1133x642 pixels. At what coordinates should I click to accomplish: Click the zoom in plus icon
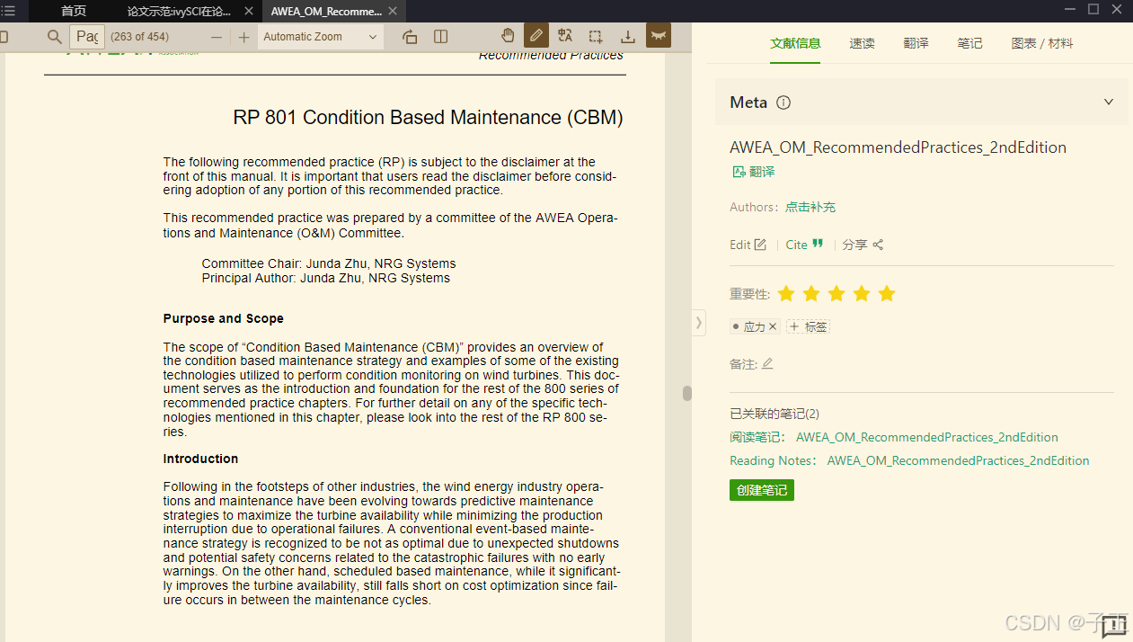pos(243,37)
